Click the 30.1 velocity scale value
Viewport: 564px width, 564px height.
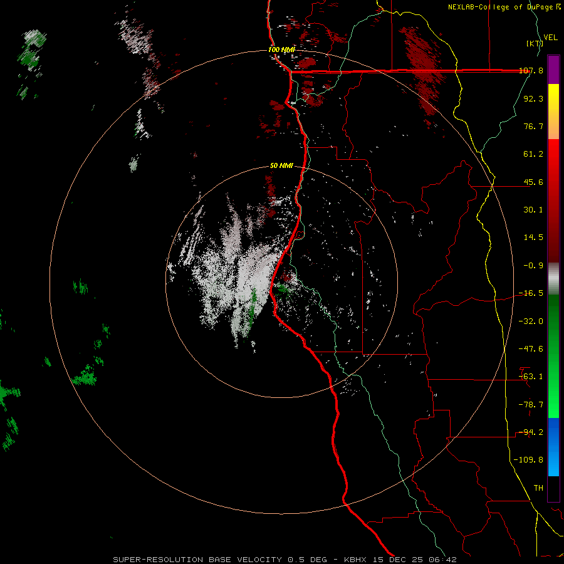533,210
